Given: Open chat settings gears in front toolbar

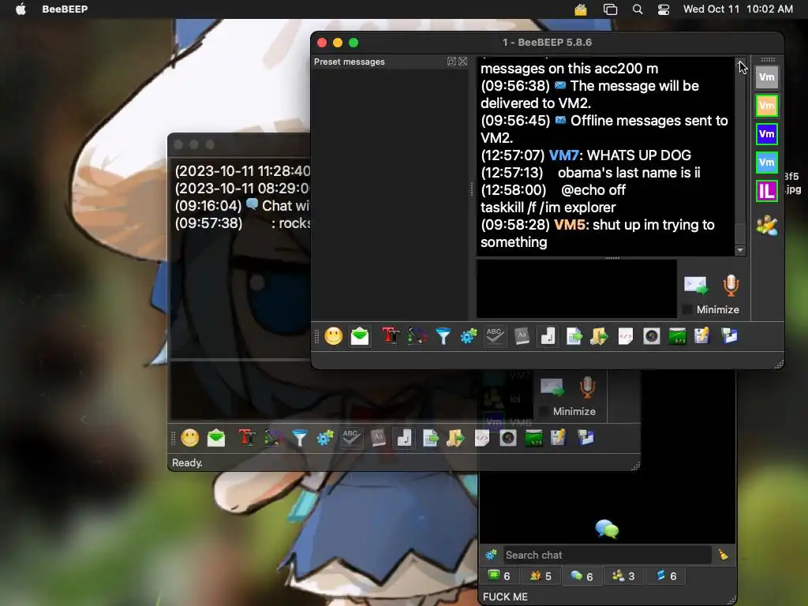Looking at the screenshot, I should 469,336.
